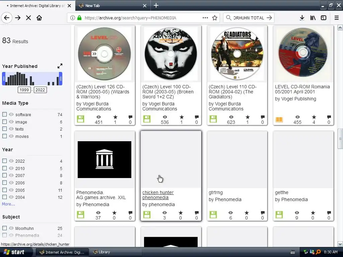Click the address bar URL
This screenshot has height=257, width=343.
[130, 18]
